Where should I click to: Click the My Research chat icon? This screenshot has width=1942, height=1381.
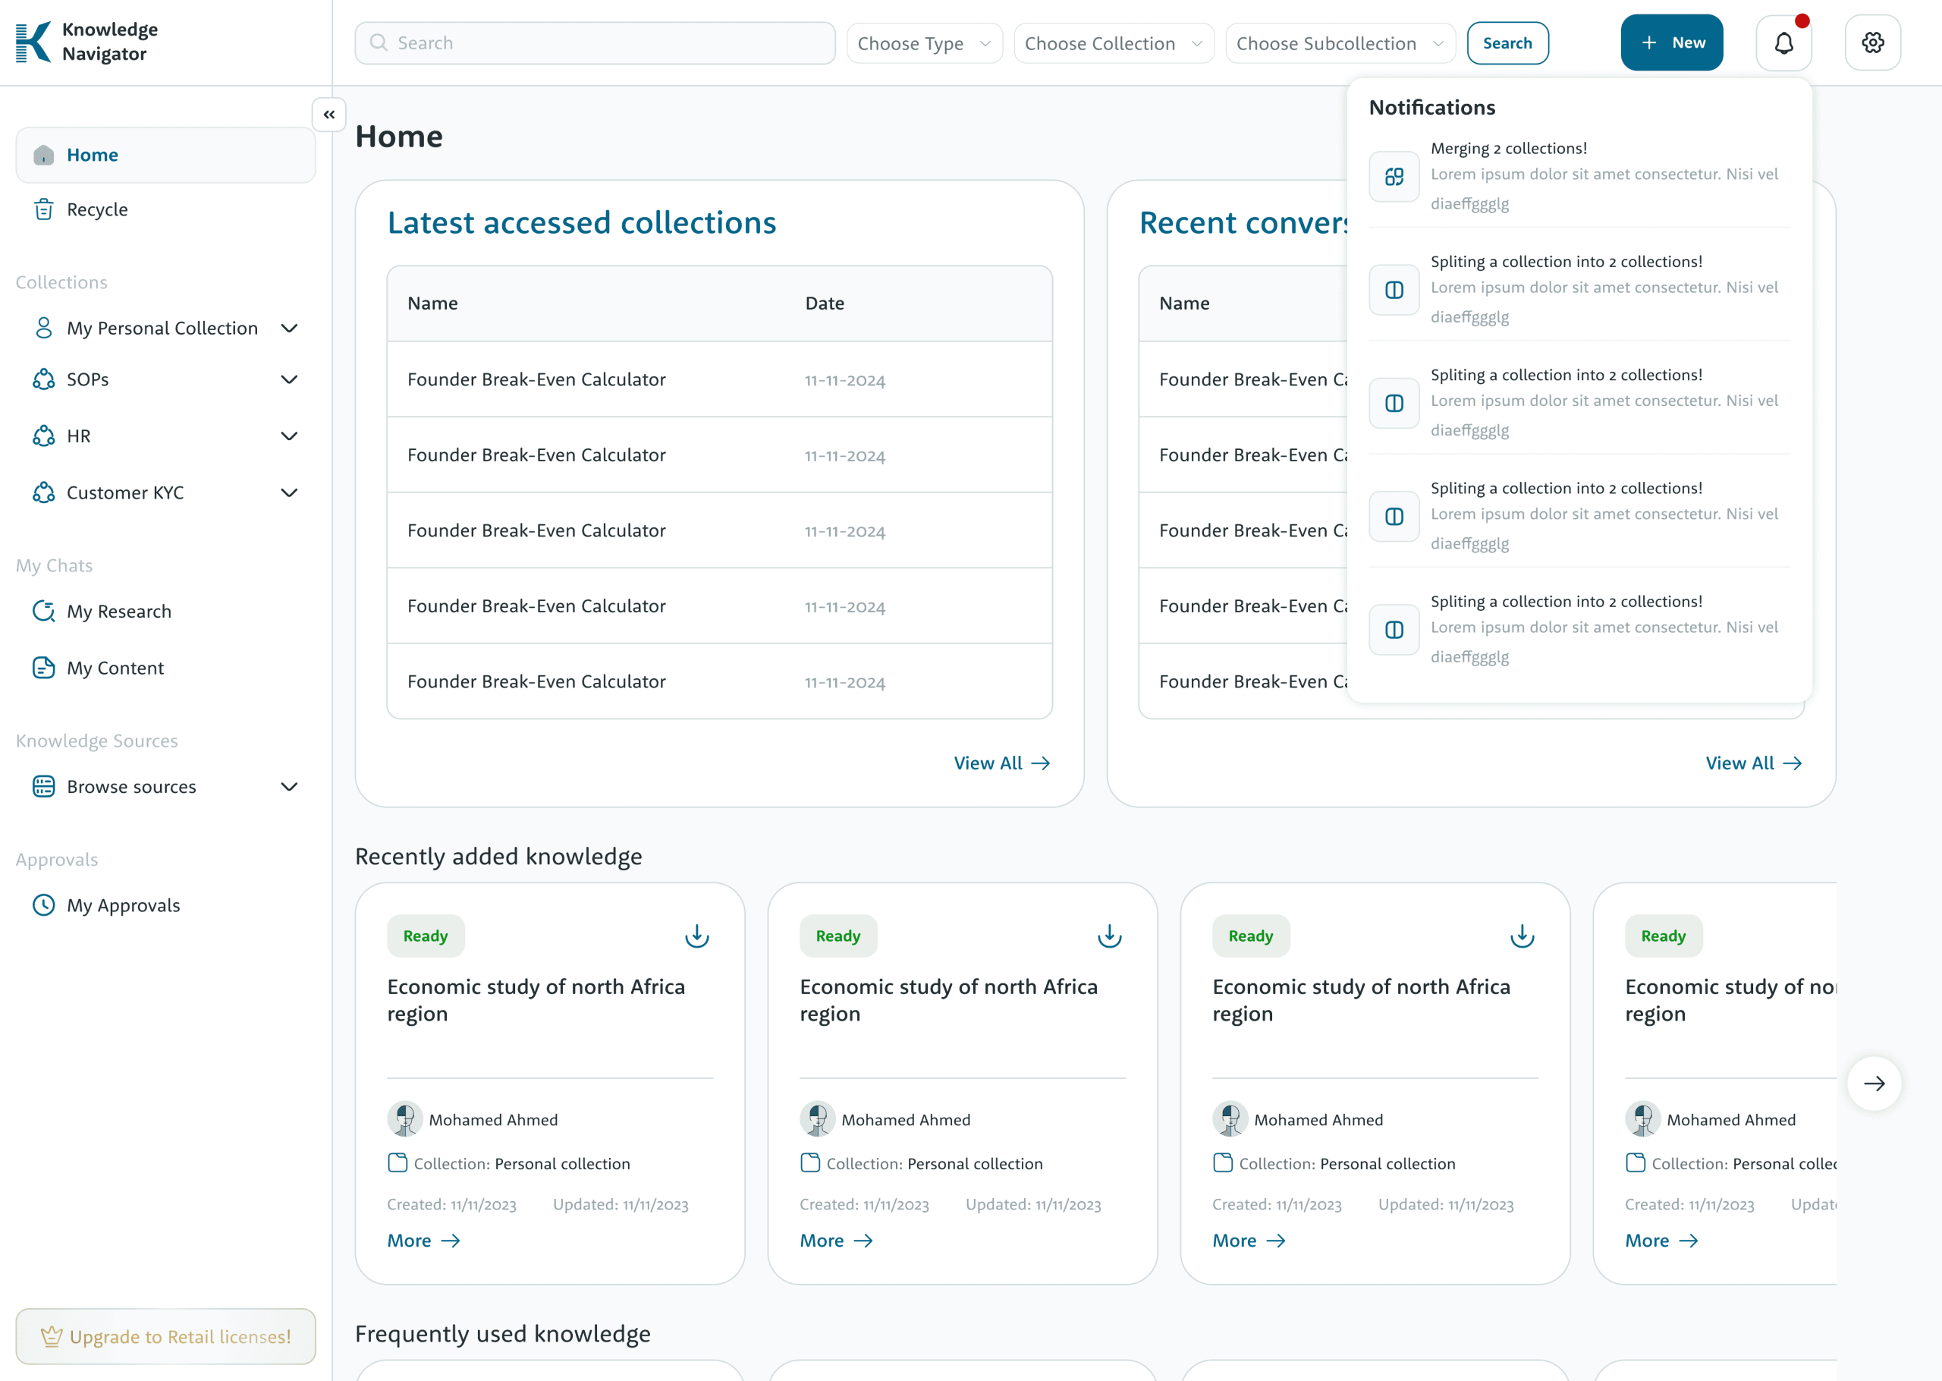coord(43,612)
